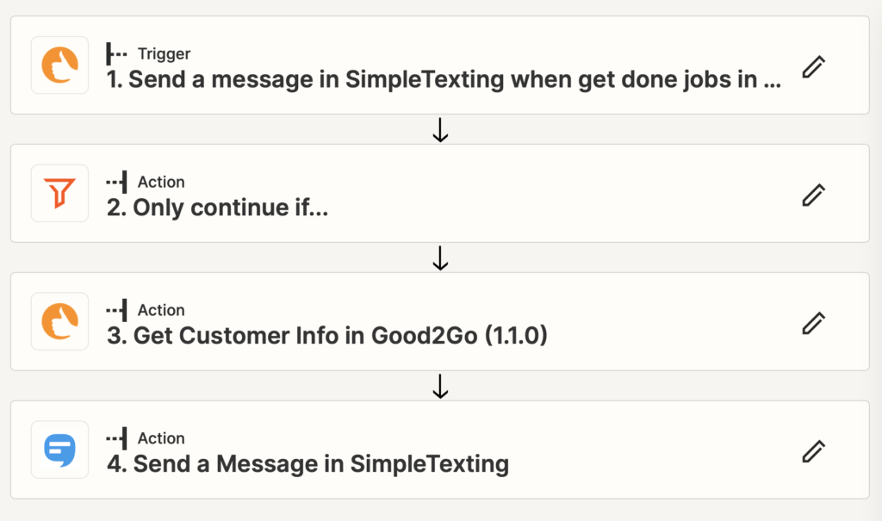Select the Filter funnel icon in step 2
882x521 pixels.
[59, 193]
